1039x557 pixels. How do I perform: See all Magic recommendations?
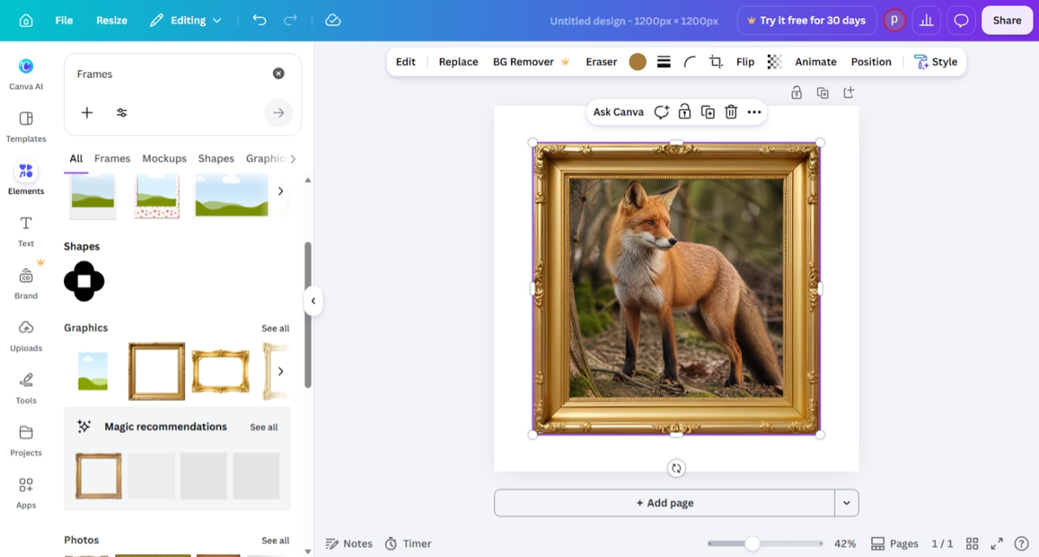pyautogui.click(x=264, y=427)
